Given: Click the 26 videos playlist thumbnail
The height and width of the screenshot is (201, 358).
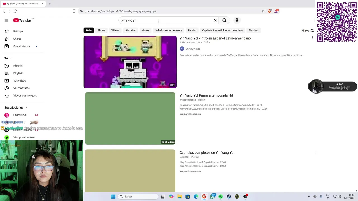Looking at the screenshot, I should [130, 118].
